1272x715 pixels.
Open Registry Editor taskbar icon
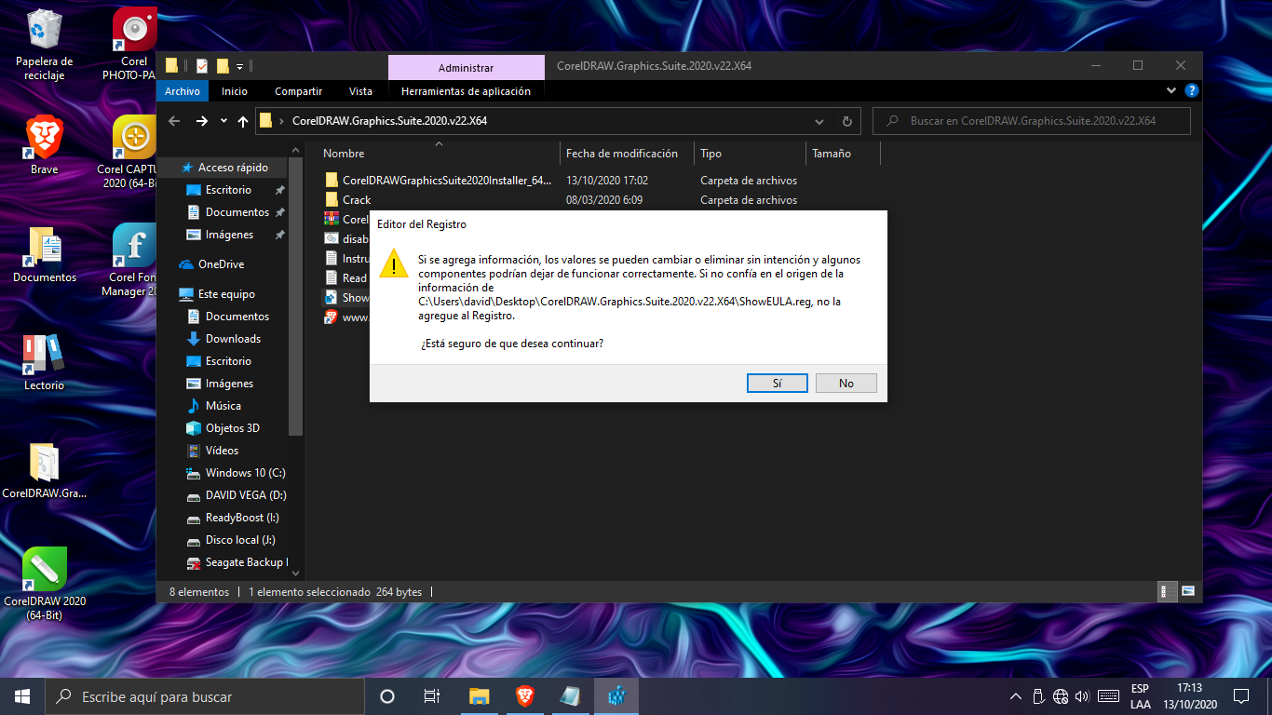[616, 696]
